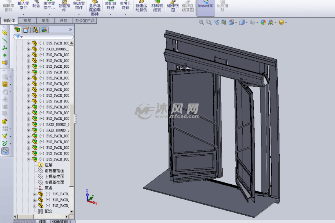Open the Hide/Show Items dropdown arrow
The width and height of the screenshot is (335, 223).
click(x=257, y=22)
